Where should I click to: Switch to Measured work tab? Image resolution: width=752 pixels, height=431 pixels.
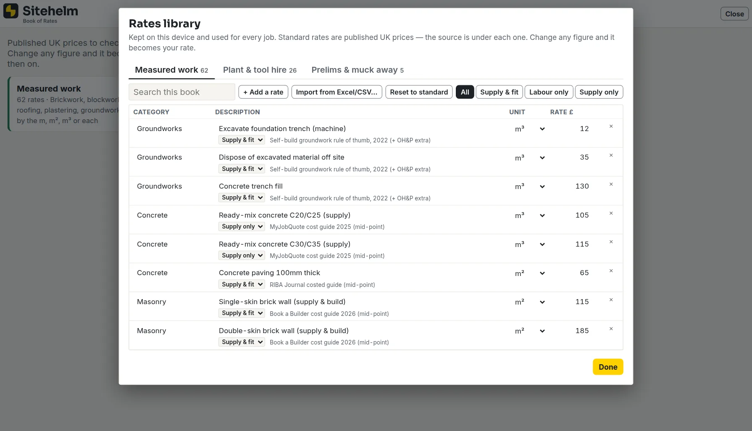171,70
